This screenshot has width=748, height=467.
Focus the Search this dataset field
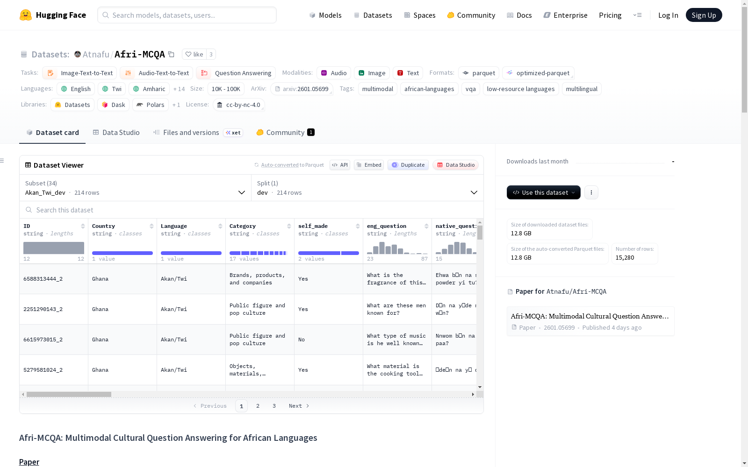tap(252, 210)
